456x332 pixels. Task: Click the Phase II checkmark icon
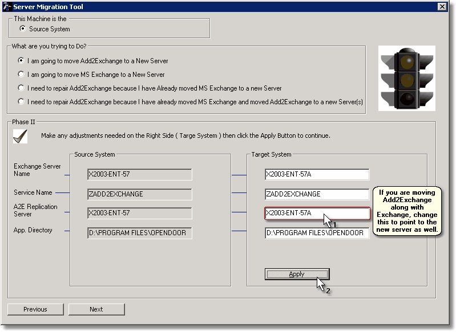(21, 136)
